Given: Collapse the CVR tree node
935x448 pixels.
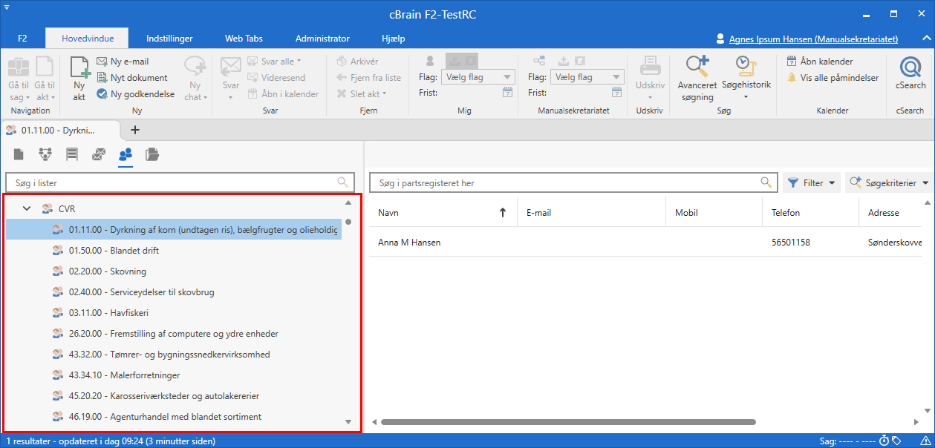Looking at the screenshot, I should pyautogui.click(x=27, y=209).
